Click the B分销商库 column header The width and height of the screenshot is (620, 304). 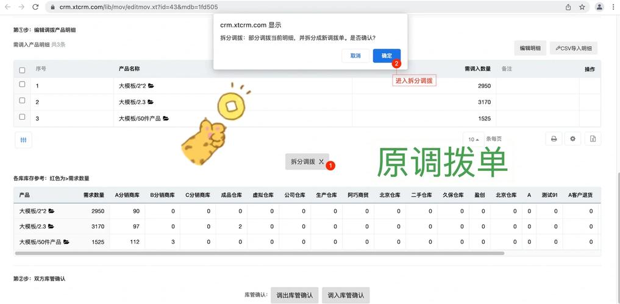(163, 195)
